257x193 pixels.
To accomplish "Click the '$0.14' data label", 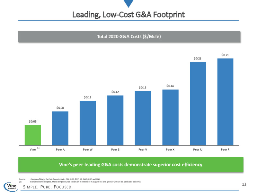I will tap(170, 86).
